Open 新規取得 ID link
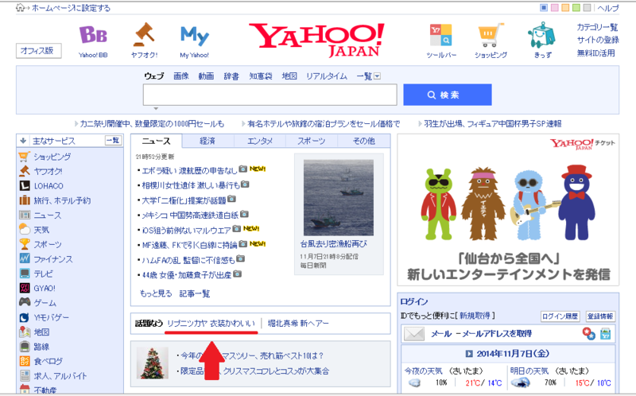The width and height of the screenshot is (636, 396). [x=475, y=316]
